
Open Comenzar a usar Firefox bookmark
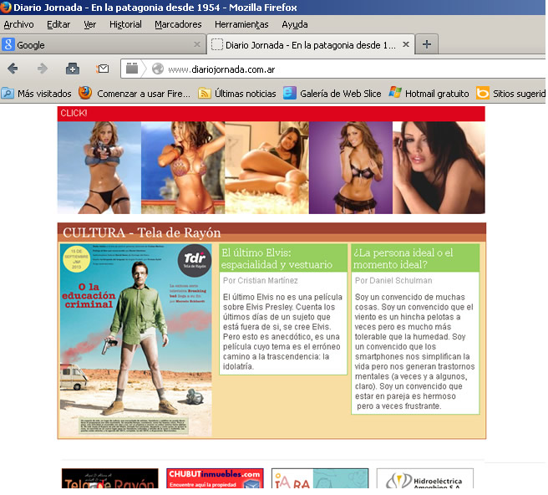pos(134,94)
